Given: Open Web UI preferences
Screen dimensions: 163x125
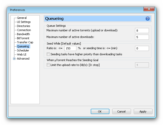Looking at the screenshot, I should [22, 54].
